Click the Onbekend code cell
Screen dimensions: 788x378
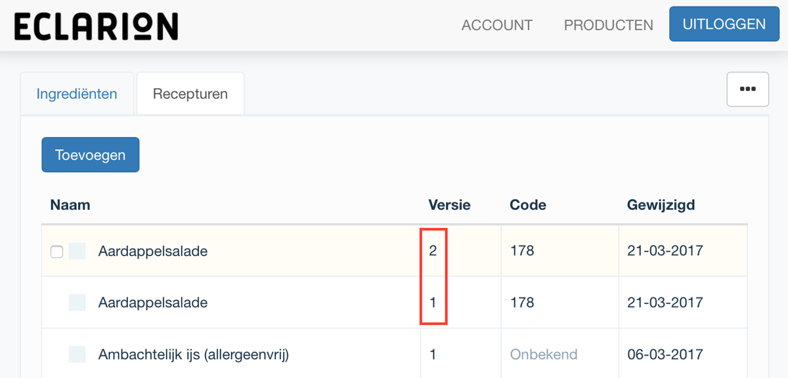click(544, 355)
